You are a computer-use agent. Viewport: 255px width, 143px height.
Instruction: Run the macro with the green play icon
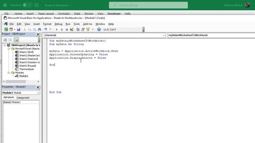tap(57, 29)
